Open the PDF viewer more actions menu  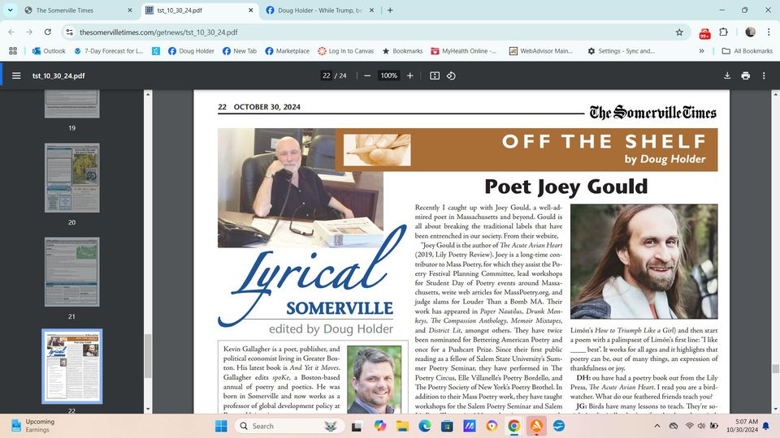pyautogui.click(x=764, y=75)
